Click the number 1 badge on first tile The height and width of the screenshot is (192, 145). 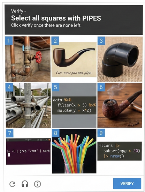[9, 41]
